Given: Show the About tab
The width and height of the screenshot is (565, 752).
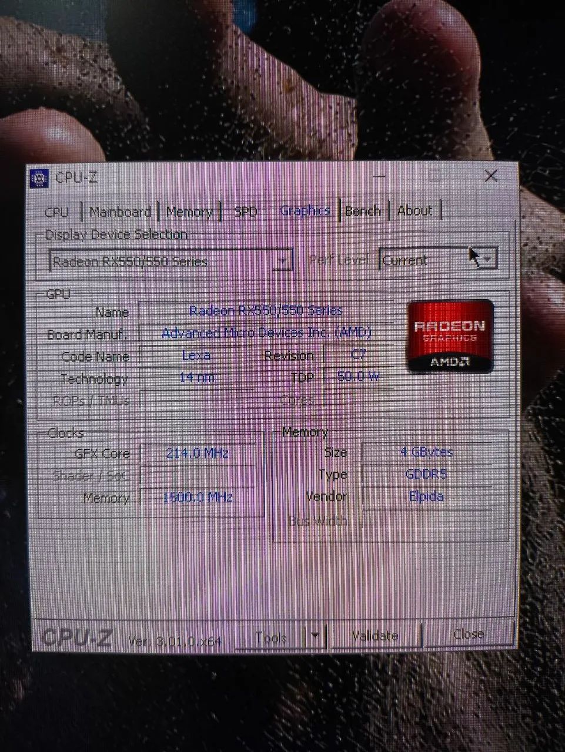Looking at the screenshot, I should pyautogui.click(x=414, y=210).
